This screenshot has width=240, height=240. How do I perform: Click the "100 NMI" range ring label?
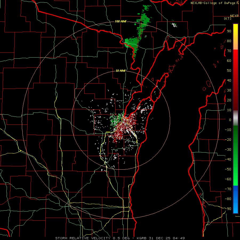click(x=121, y=21)
